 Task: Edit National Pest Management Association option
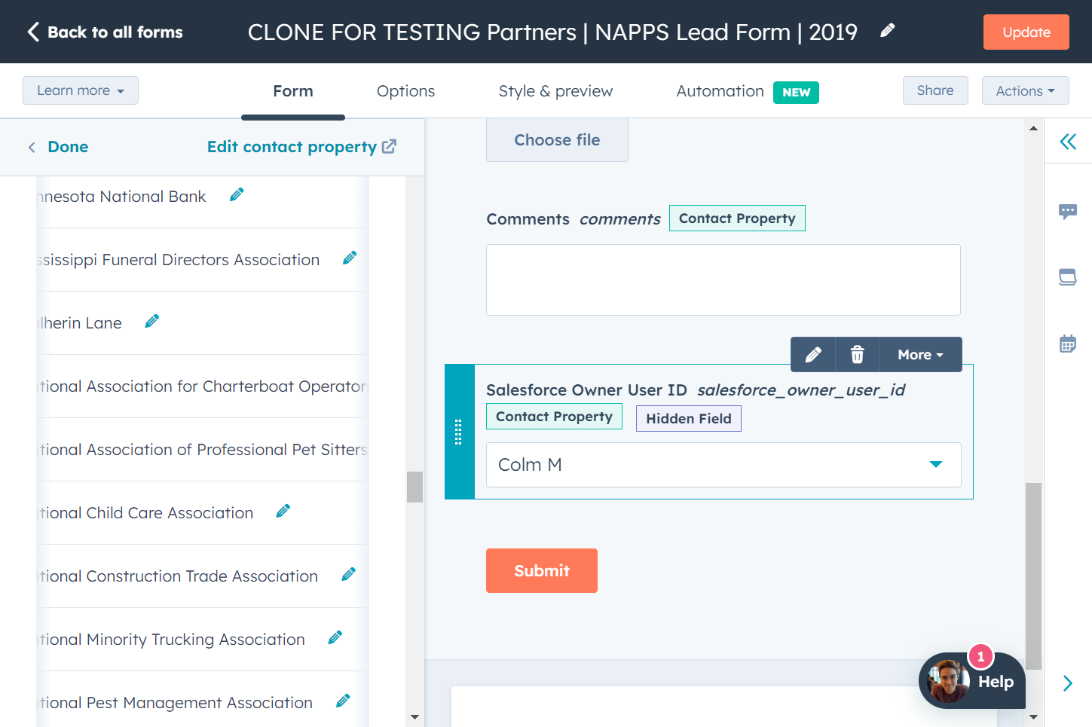coord(343,701)
